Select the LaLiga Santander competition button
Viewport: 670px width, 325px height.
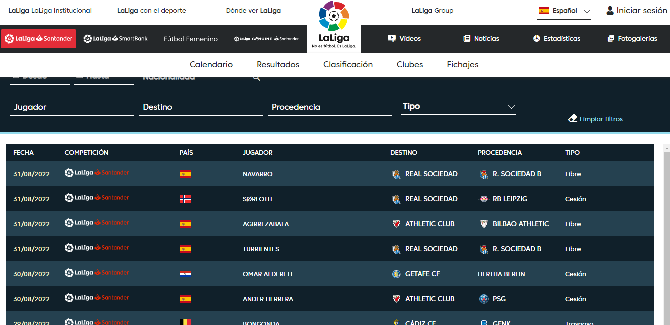pyautogui.click(x=38, y=38)
